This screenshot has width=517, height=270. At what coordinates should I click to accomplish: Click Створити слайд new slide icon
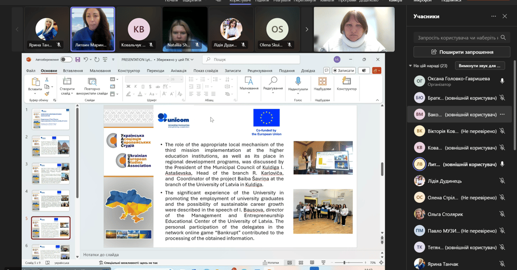[67, 81]
